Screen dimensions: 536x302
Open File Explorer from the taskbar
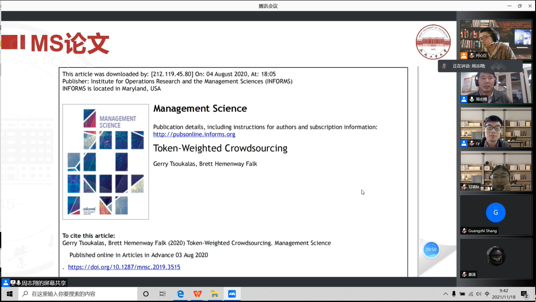(214, 294)
